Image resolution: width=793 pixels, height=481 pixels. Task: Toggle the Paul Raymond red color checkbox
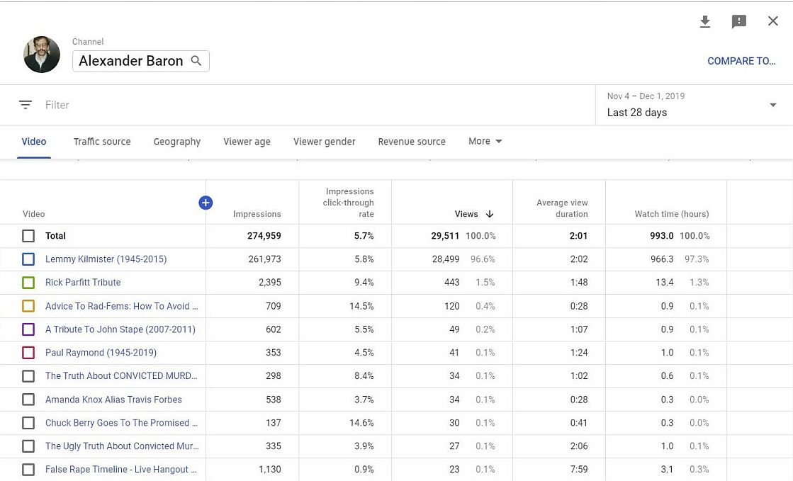coord(28,353)
